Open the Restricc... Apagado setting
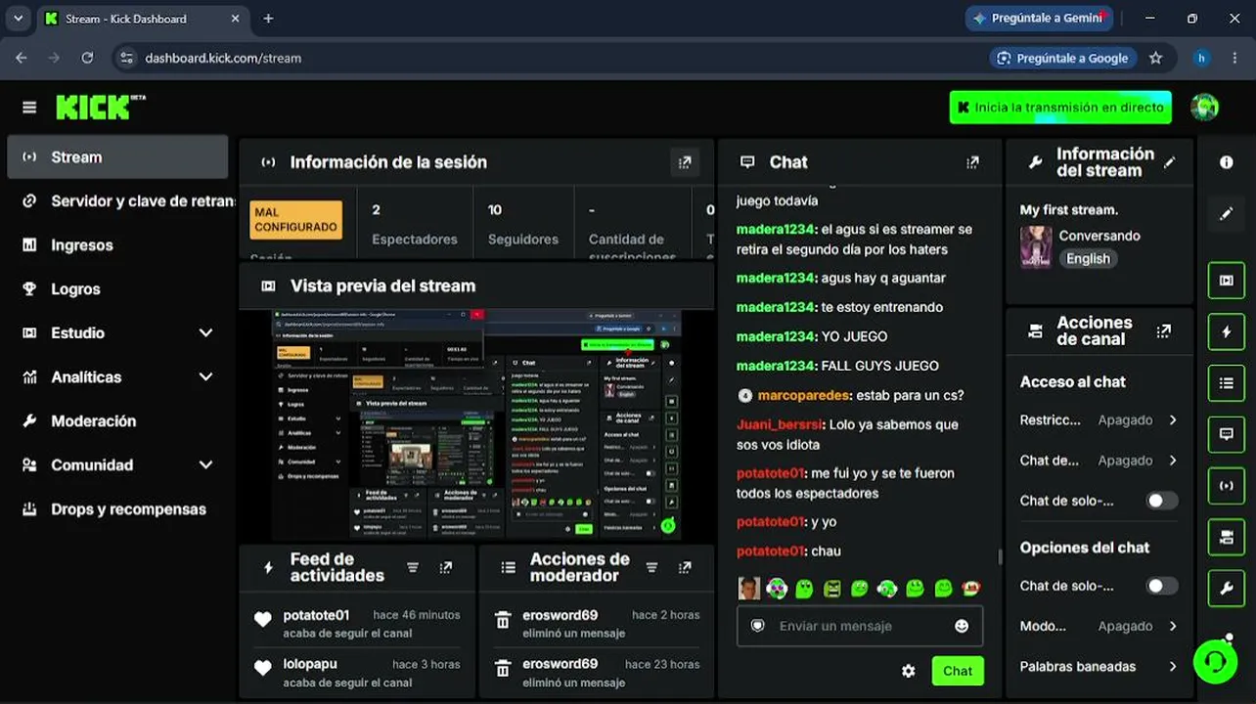 pyautogui.click(x=1099, y=420)
